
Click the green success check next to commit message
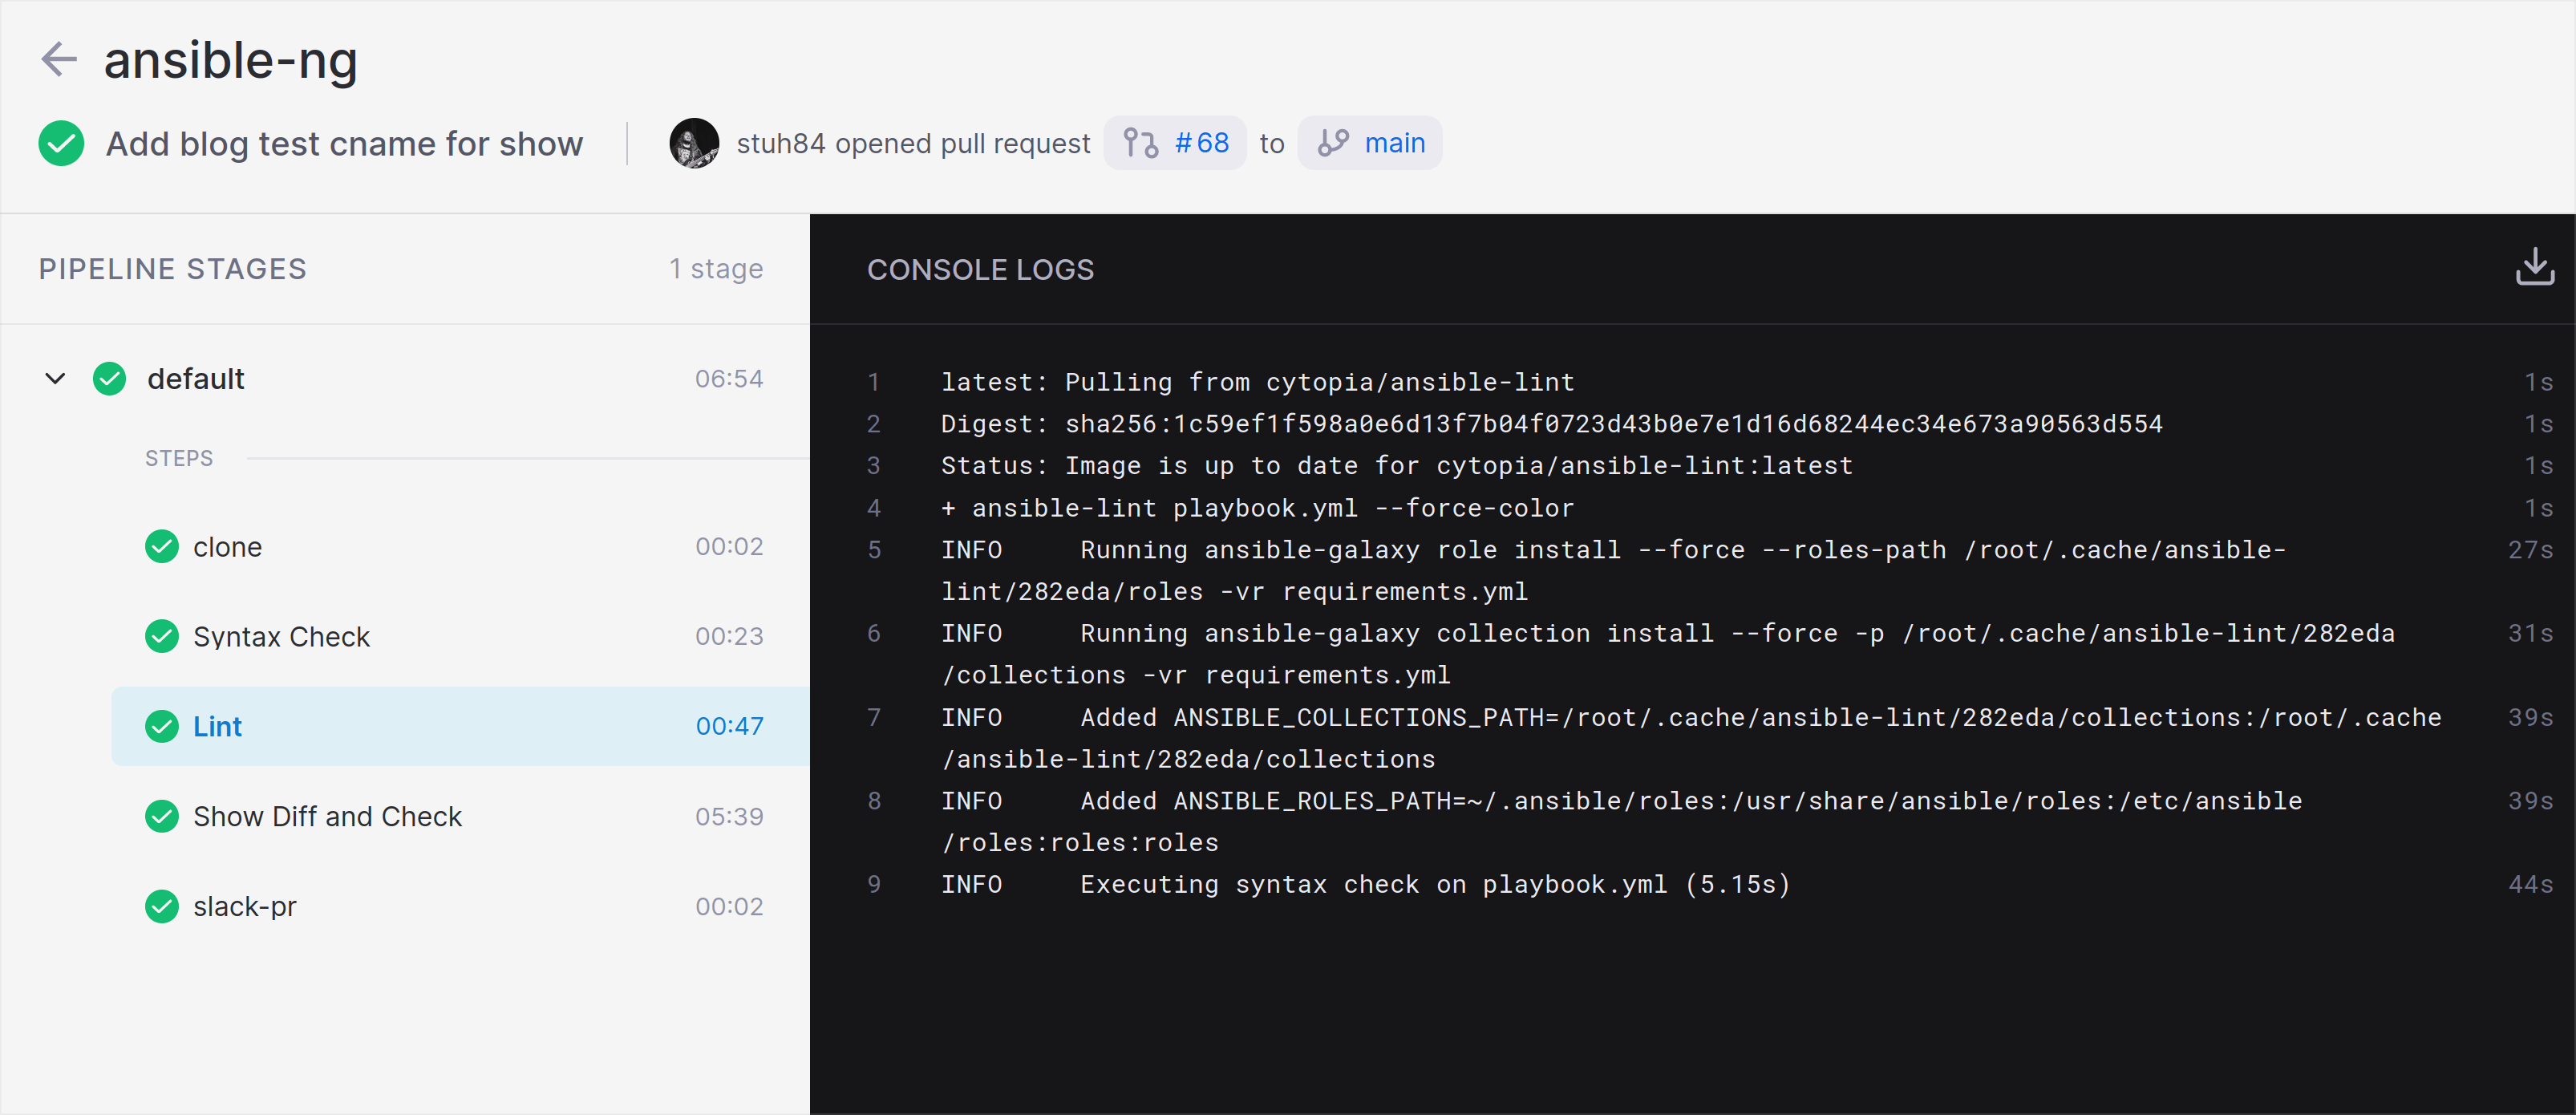pos(61,143)
